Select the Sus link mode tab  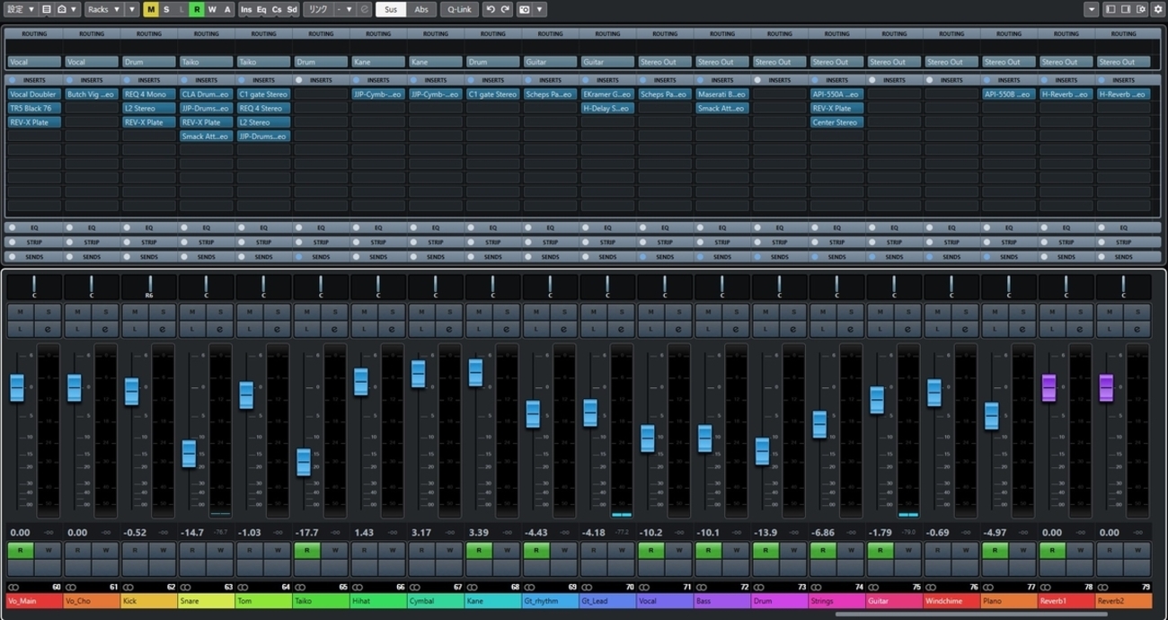pos(390,10)
